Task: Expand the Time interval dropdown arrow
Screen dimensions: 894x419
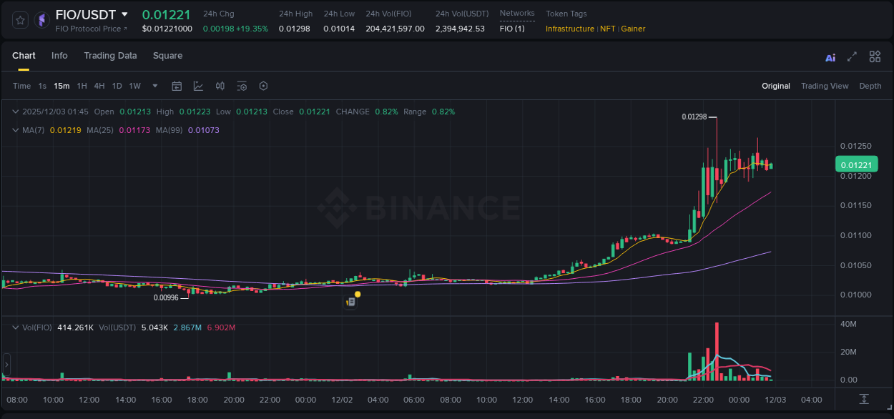Action: tap(154, 86)
